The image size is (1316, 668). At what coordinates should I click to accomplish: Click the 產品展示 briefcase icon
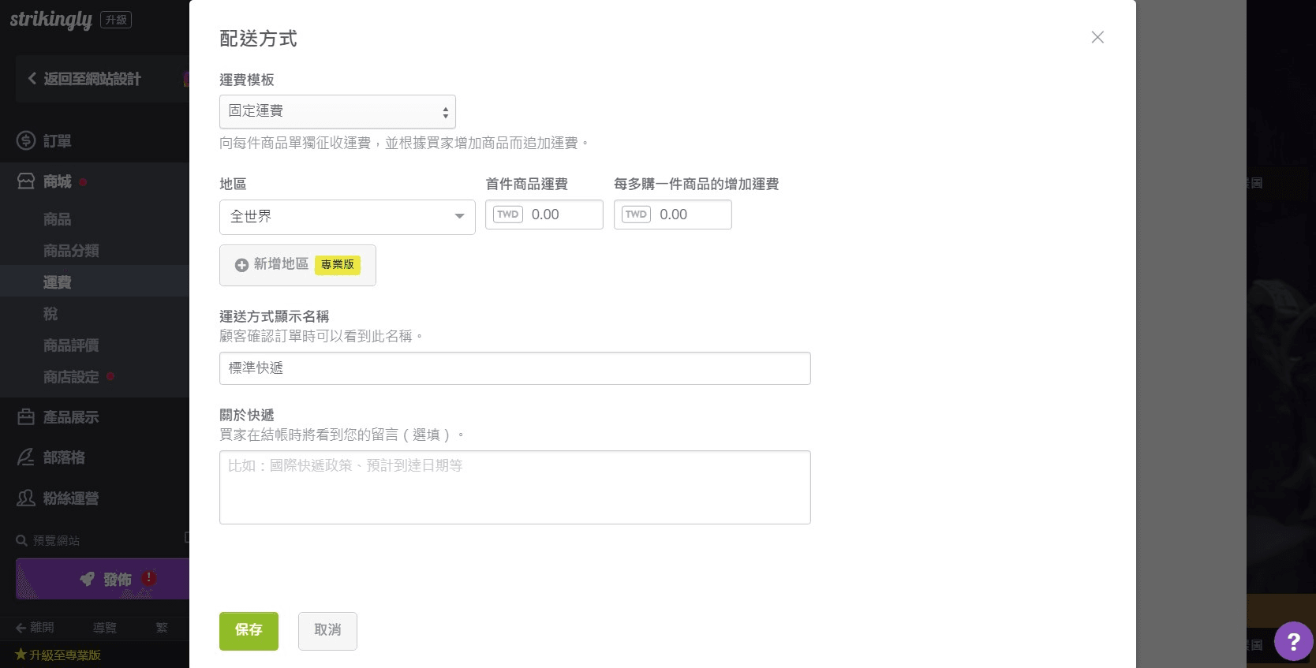coord(26,417)
